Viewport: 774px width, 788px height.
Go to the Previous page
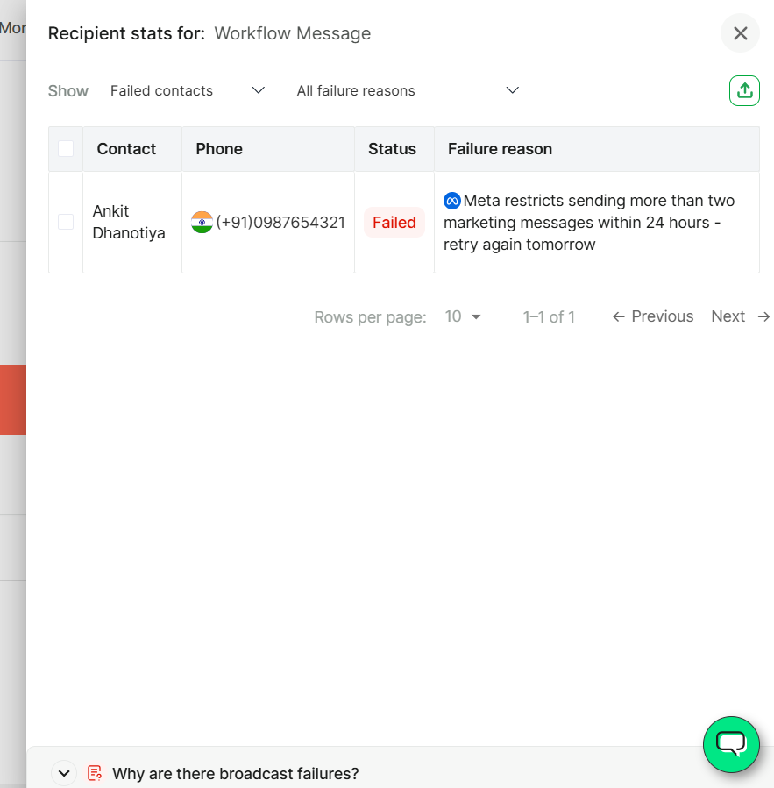pos(653,316)
